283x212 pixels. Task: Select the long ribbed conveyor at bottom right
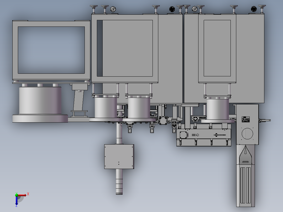coord(245,186)
